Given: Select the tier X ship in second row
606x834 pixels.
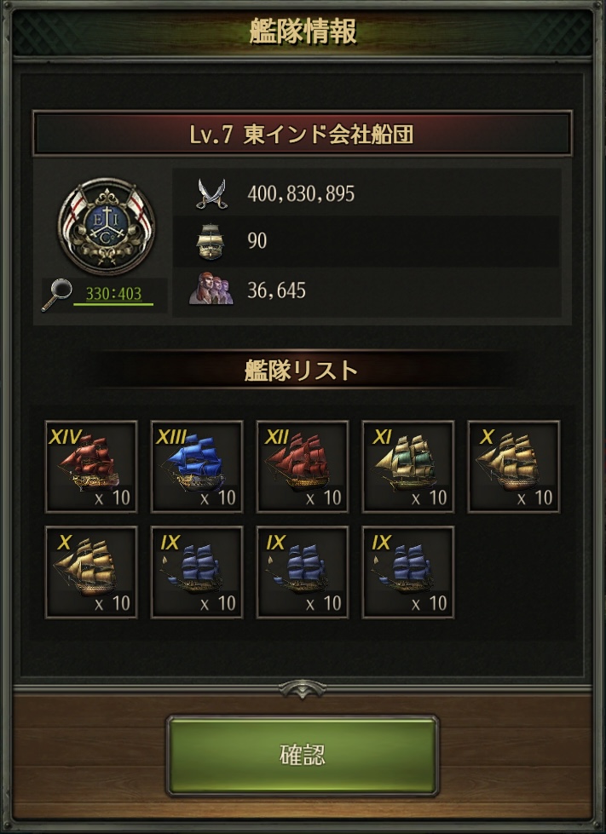Looking at the screenshot, I should (91, 572).
